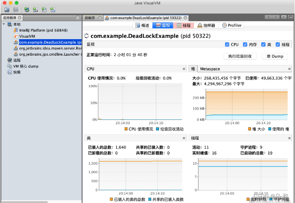Open the 概述 overview tab
The width and height of the screenshot is (295, 203).
[x=143, y=25]
